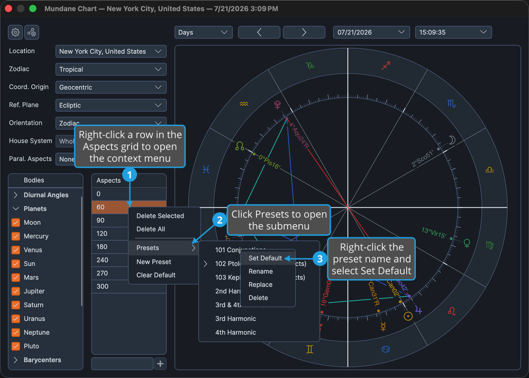
Task: Click the Sagittarius sign glyph on the wheel
Action: (386, 66)
